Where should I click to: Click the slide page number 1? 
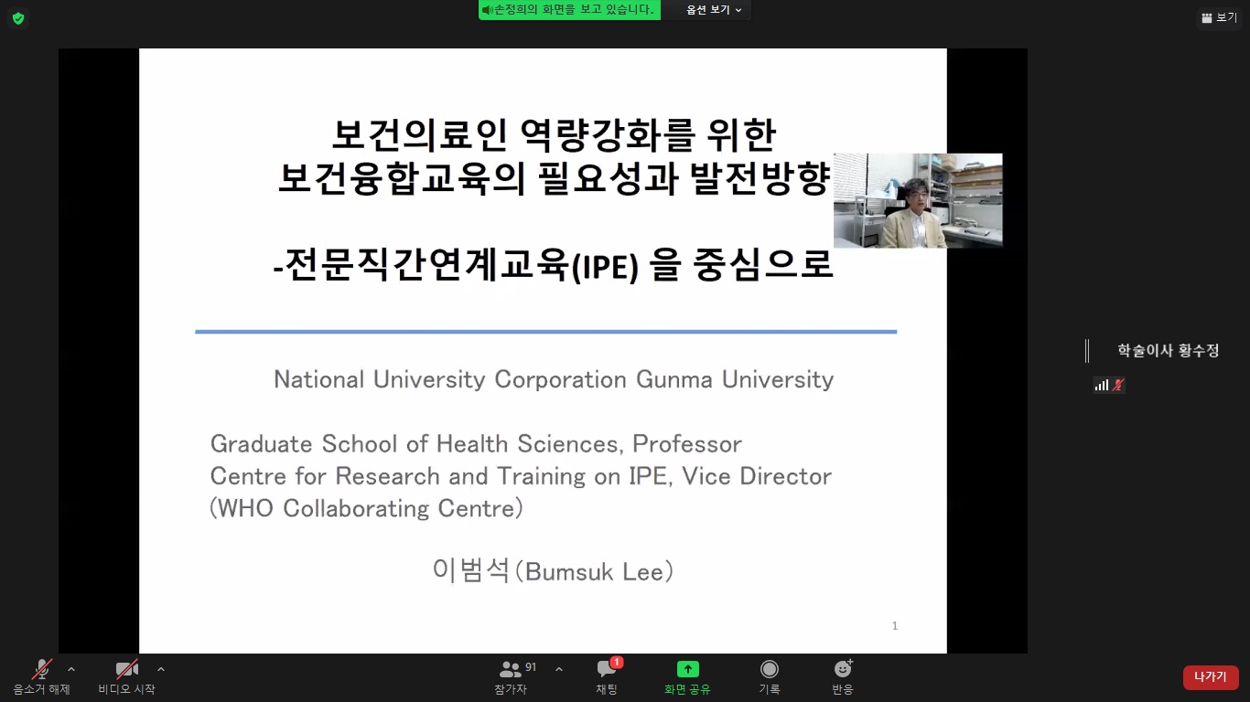[x=895, y=626]
